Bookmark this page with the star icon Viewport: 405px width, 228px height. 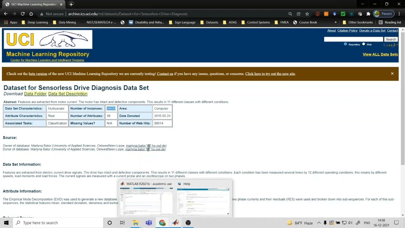pyautogui.click(x=307, y=14)
